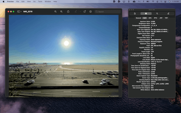Rotate the image with the rotate icon
The width and height of the screenshot is (181, 113).
(85, 12)
